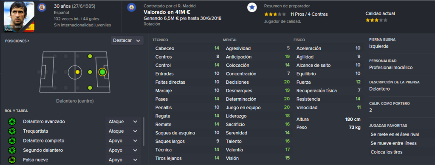This screenshot has height=165, width=435.
Task: Click the Calidad actual star rating
Action: click(376, 20)
